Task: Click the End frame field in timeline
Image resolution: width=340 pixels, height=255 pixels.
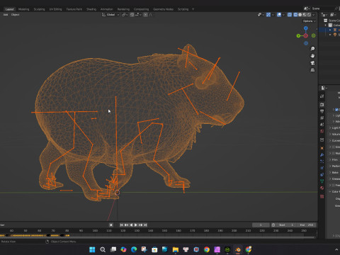Action: pos(307,225)
